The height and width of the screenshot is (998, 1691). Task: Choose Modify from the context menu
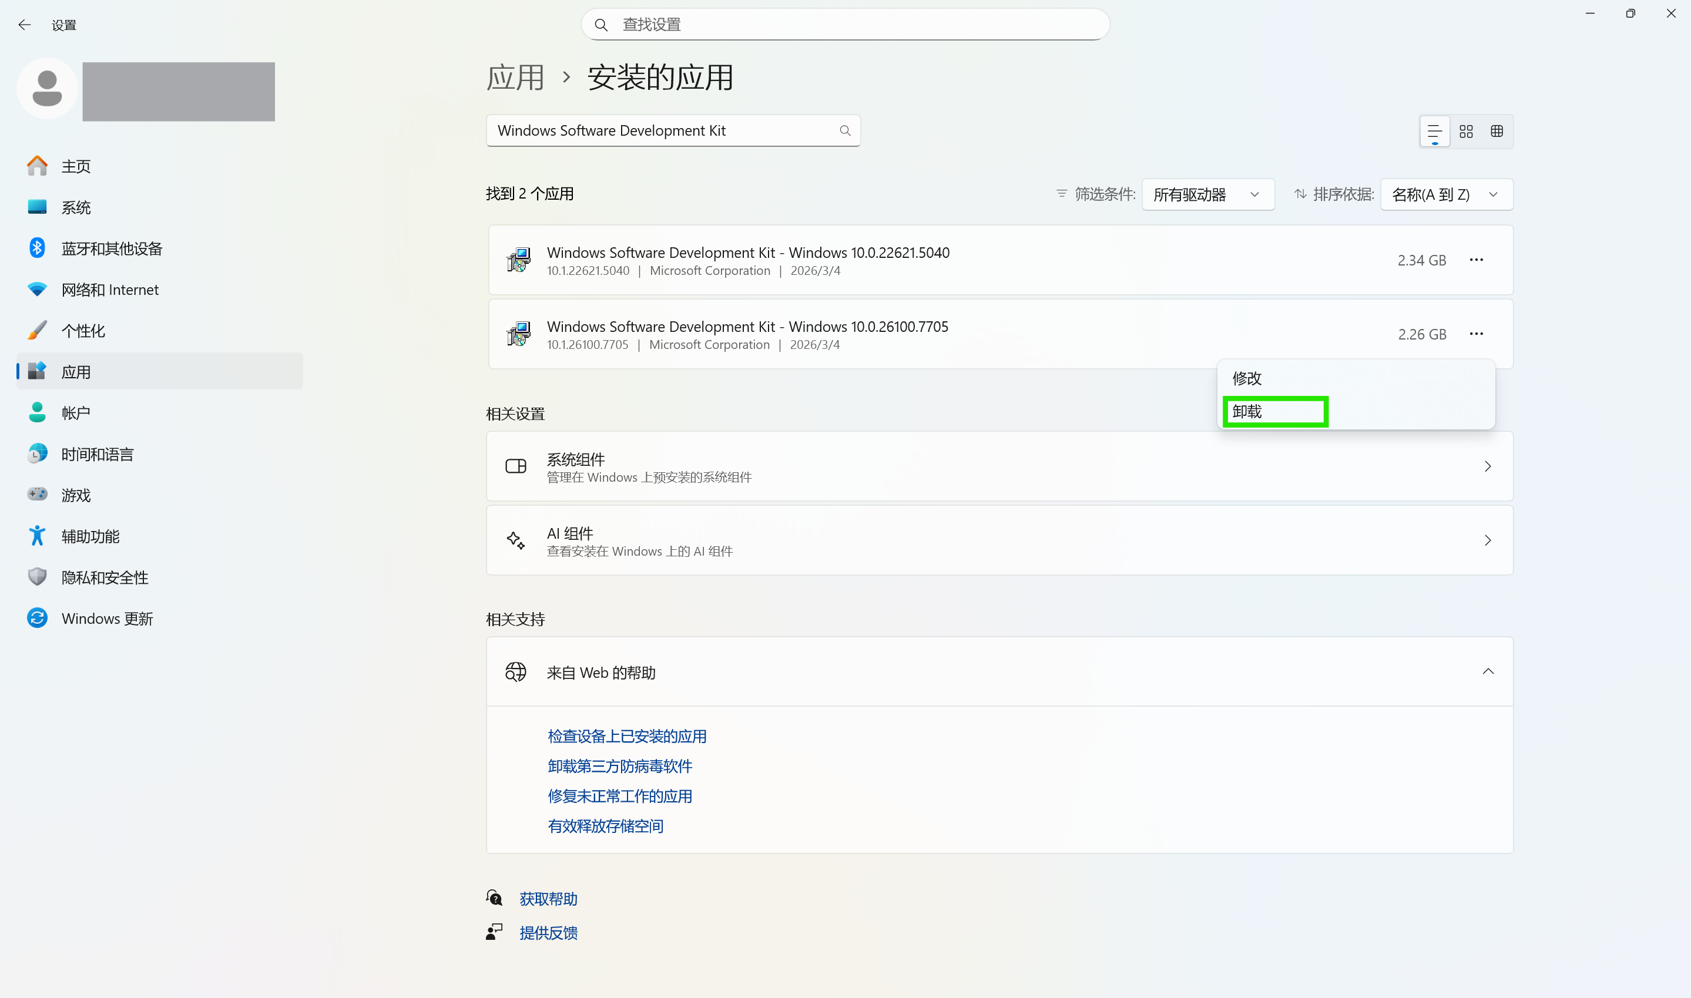point(1247,378)
